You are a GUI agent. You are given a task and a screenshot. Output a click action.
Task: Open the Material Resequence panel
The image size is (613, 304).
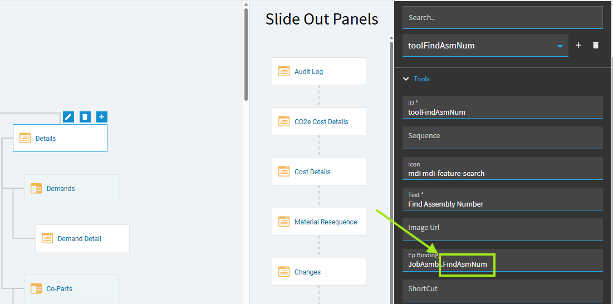pos(326,222)
